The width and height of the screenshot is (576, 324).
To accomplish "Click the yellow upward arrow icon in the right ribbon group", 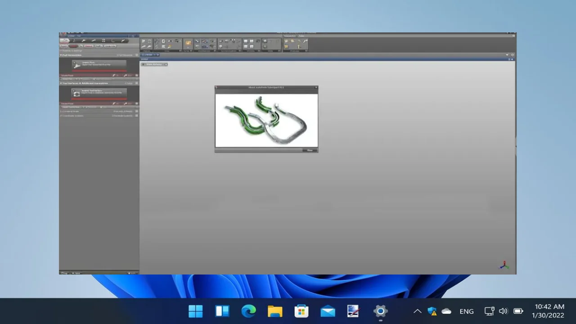I will pos(298,46).
